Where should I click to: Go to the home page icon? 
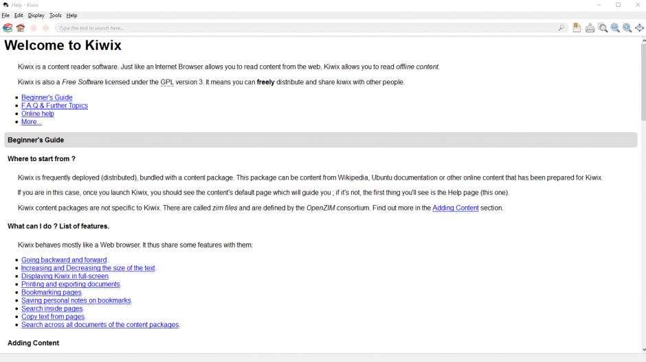pos(21,28)
